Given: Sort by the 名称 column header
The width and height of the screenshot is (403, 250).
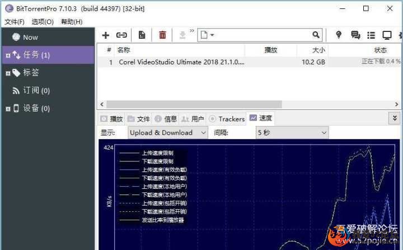Looking at the screenshot, I should [x=180, y=50].
